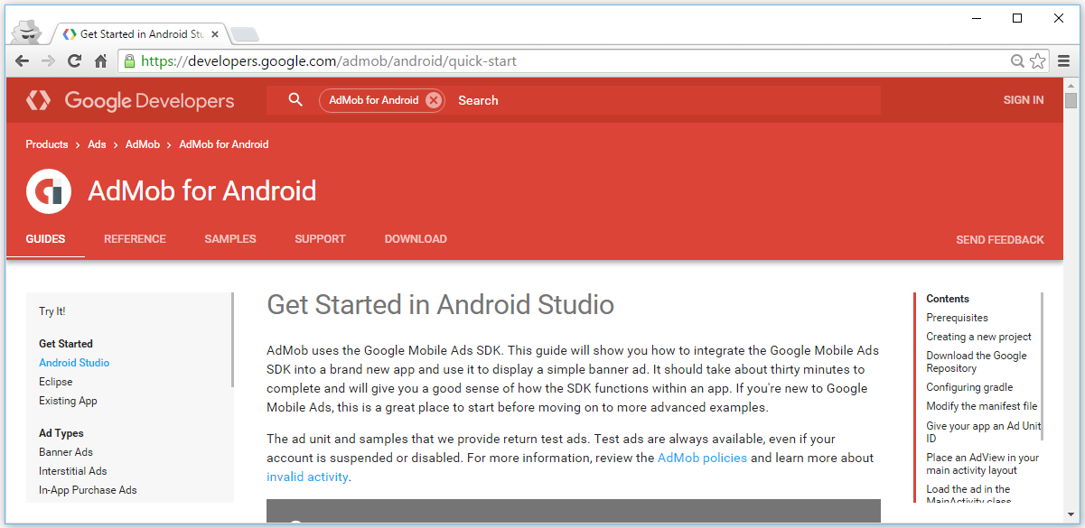Open the Ads breadcrumb link
The width and height of the screenshot is (1085, 528).
97,144
